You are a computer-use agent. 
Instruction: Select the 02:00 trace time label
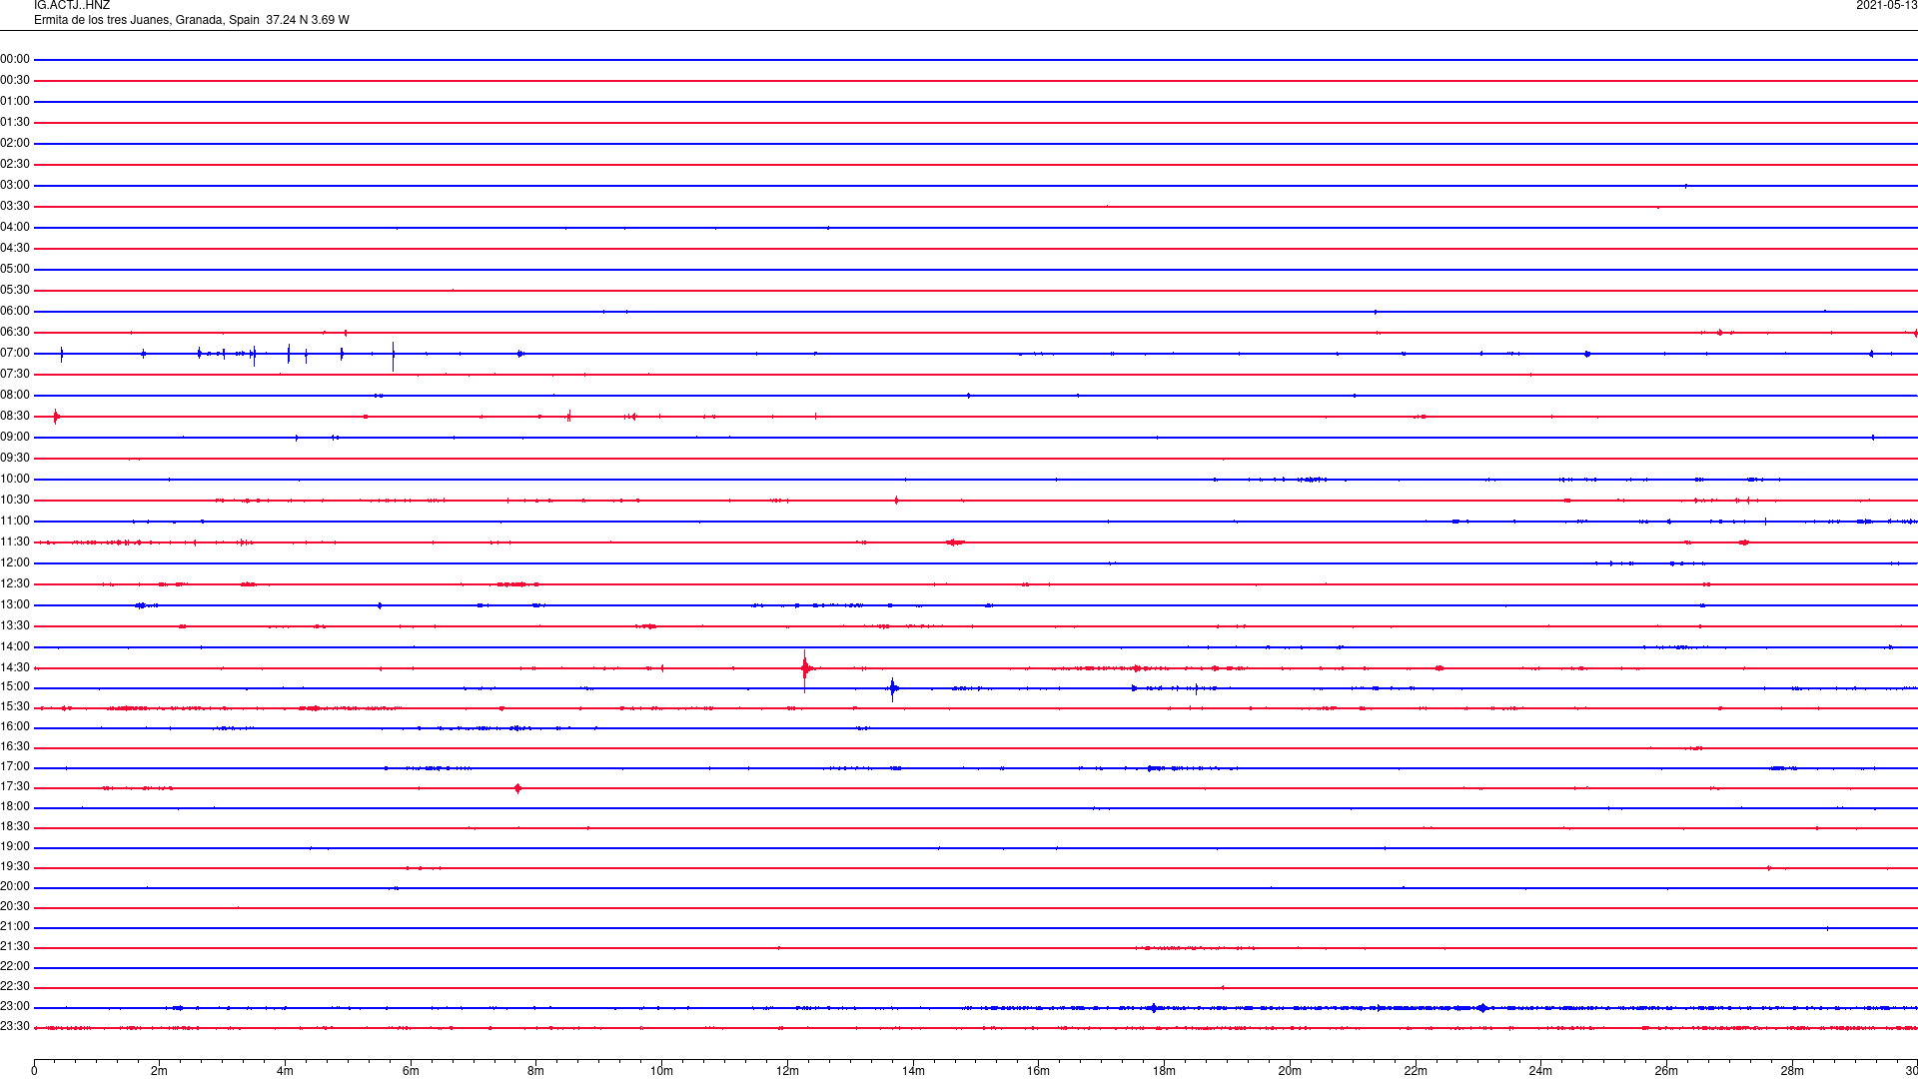point(15,144)
